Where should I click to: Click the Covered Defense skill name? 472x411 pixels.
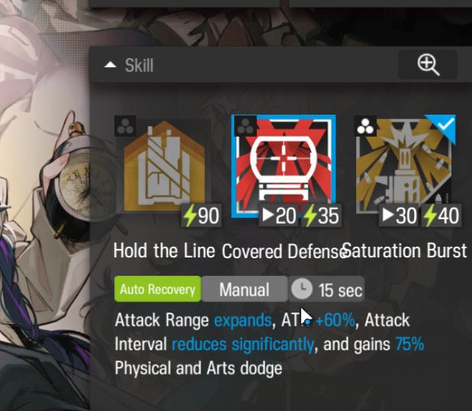pos(284,251)
